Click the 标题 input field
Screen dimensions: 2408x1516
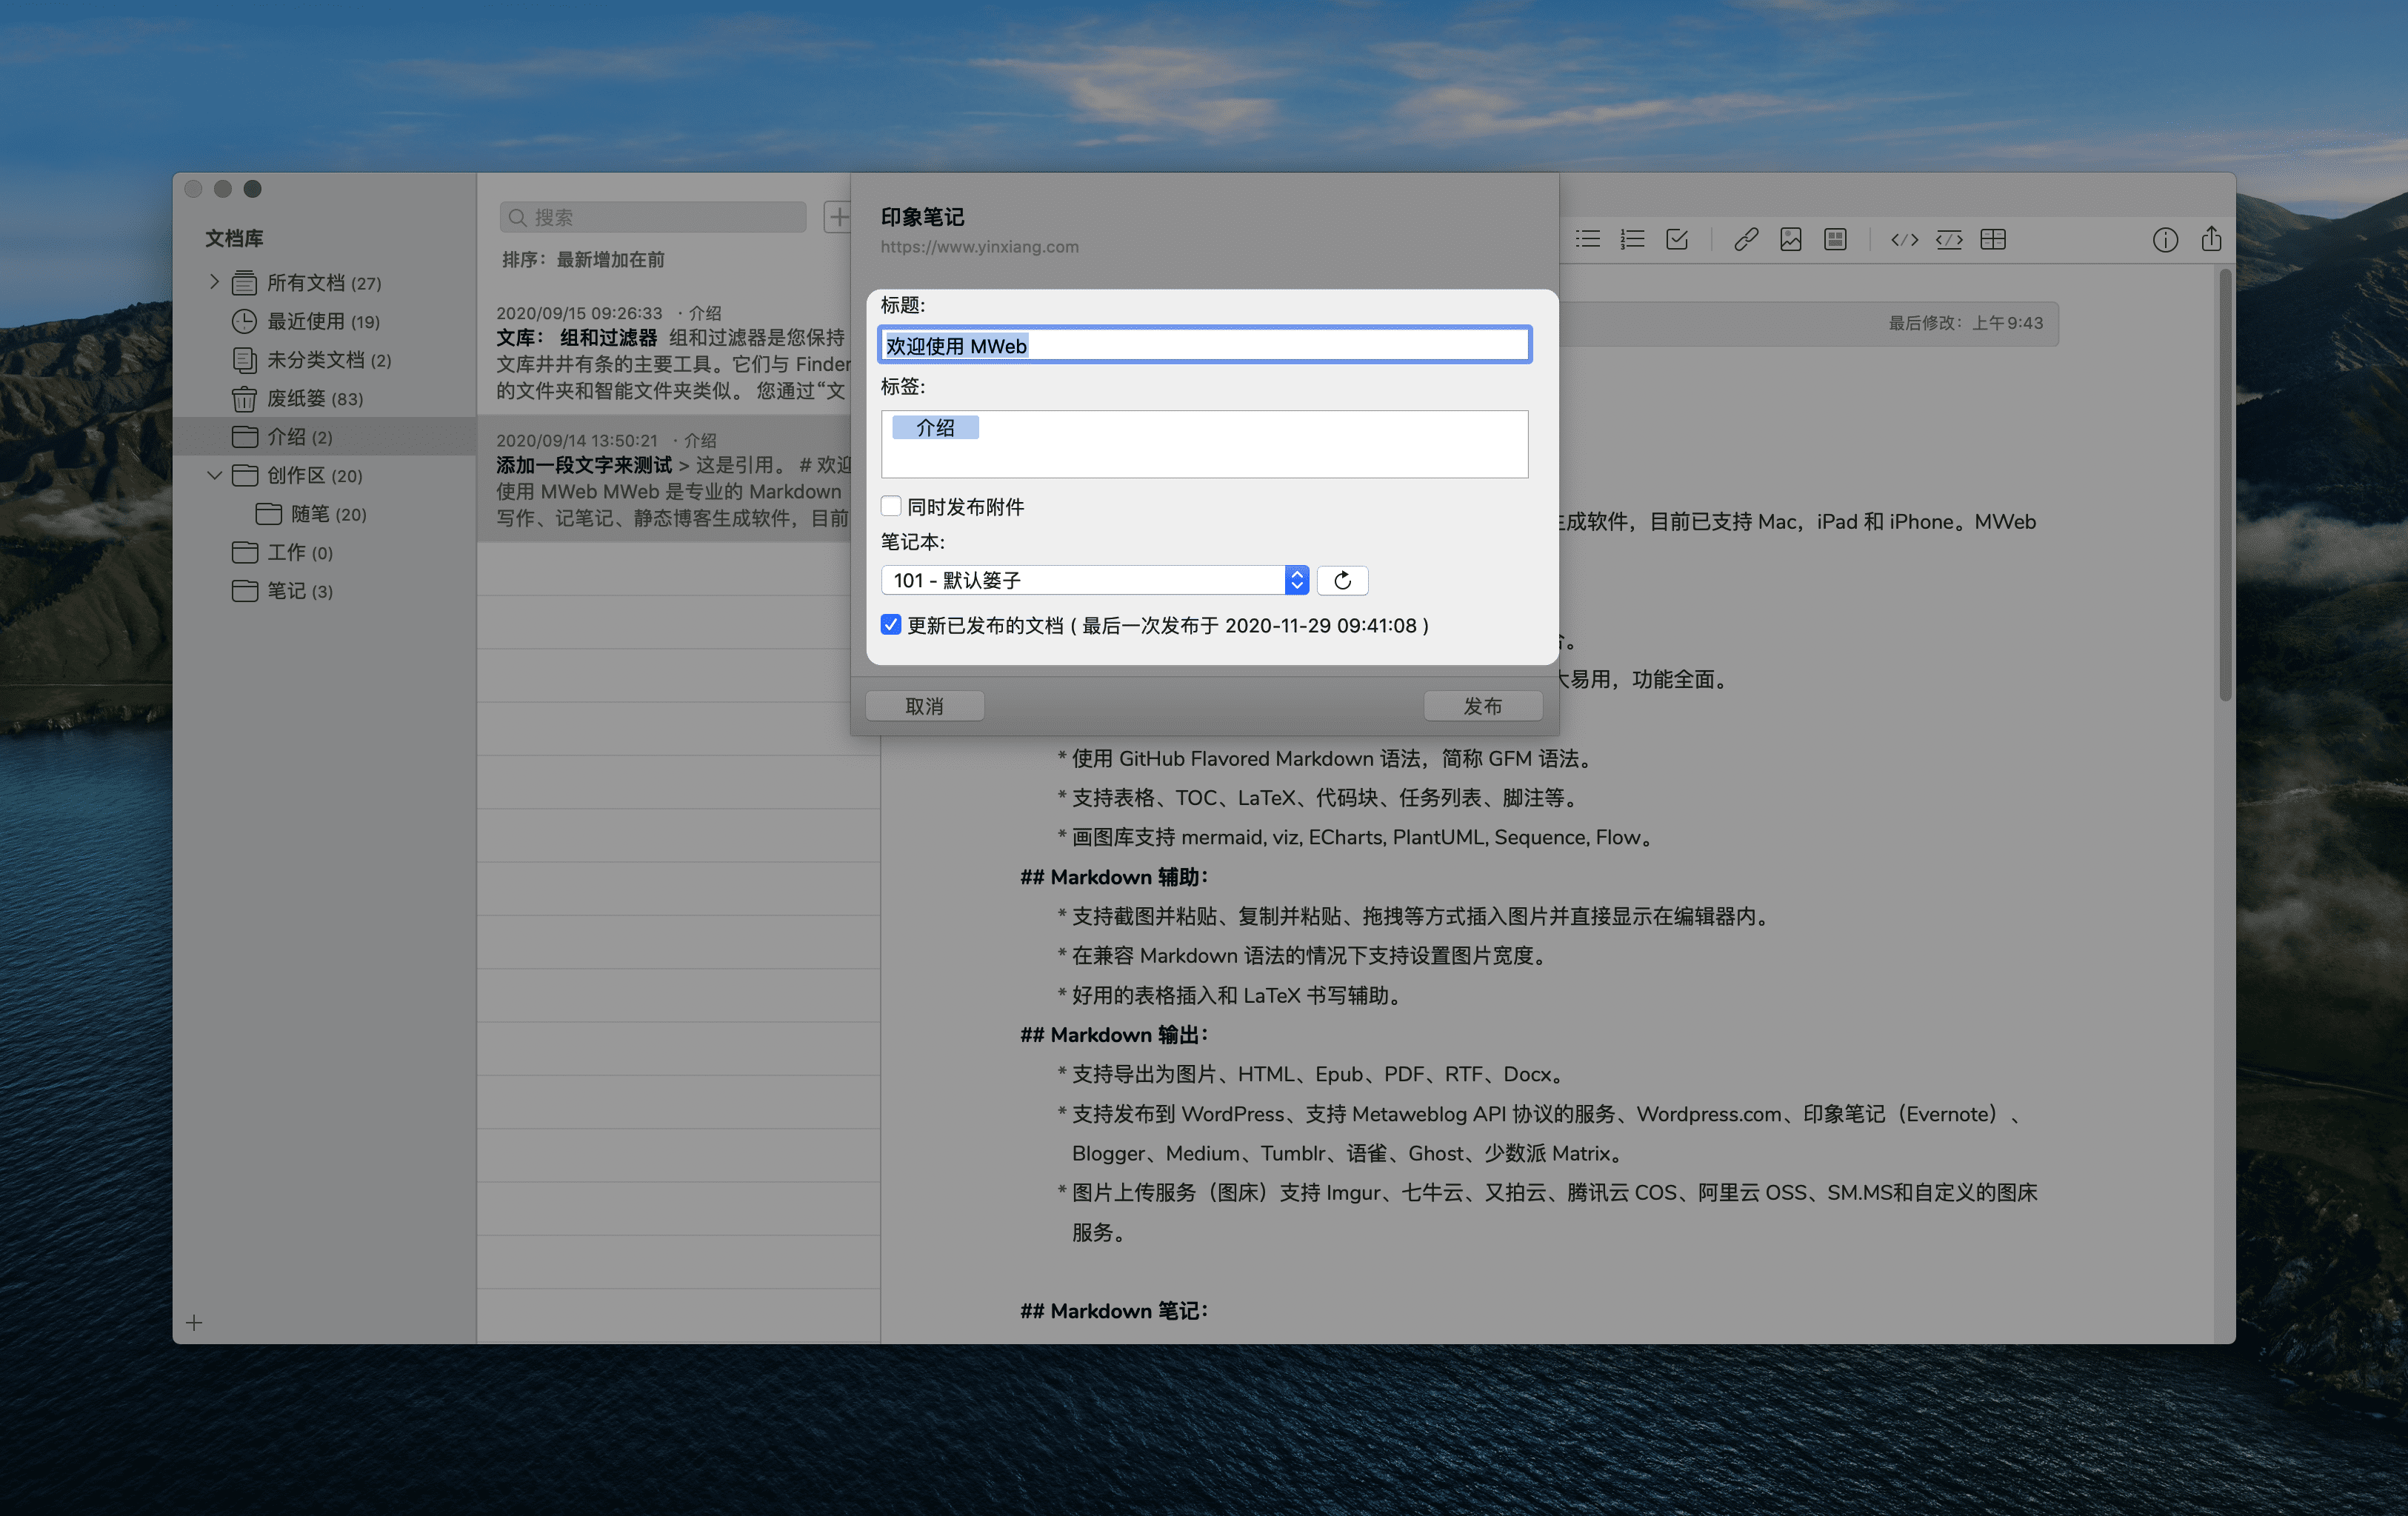click(1204, 345)
